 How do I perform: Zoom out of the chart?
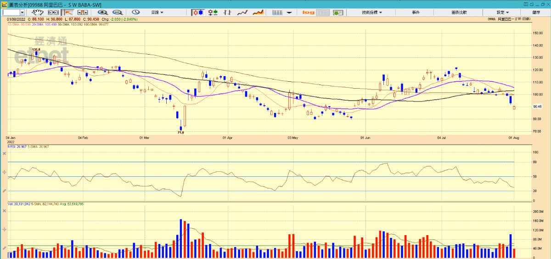(x=118, y=12)
